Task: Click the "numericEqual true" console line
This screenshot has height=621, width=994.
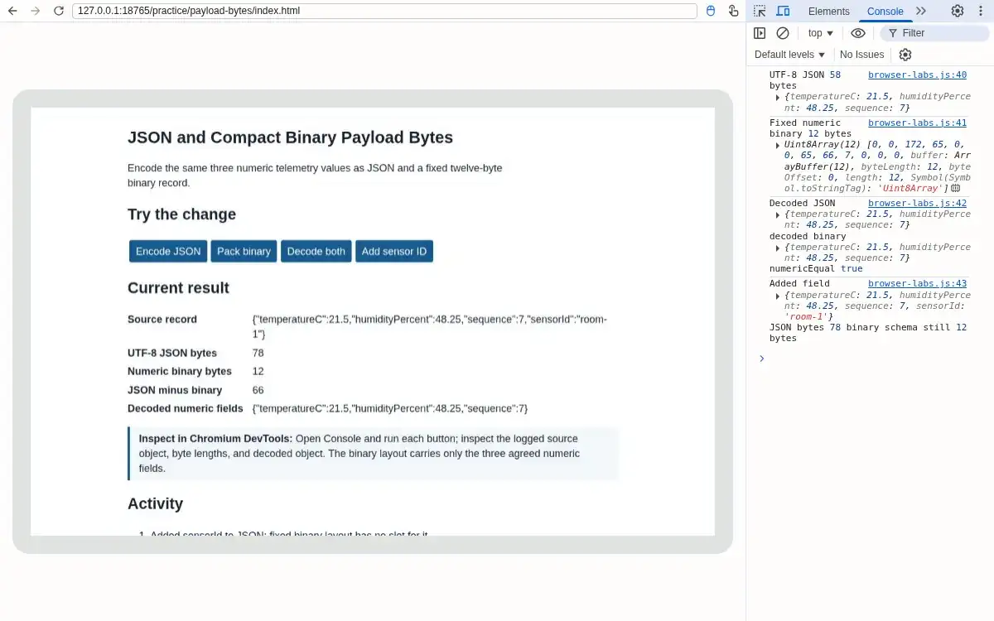Action: 816,268
